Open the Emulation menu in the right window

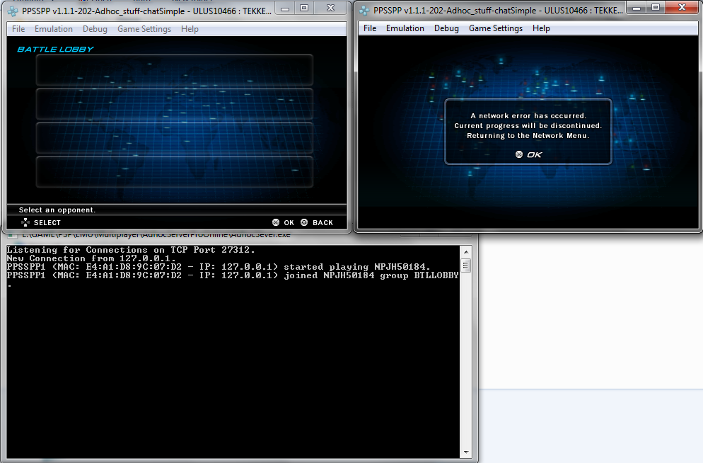point(405,28)
